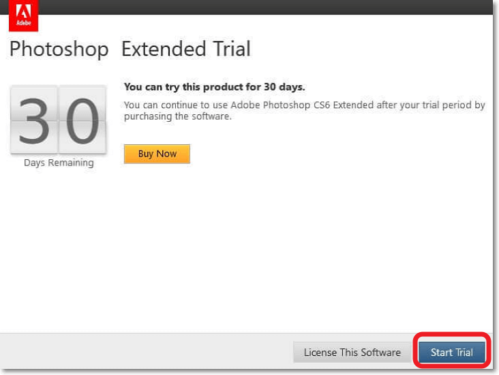Click the countdown digit 3 tile
499x375 pixels.
[x=34, y=120]
